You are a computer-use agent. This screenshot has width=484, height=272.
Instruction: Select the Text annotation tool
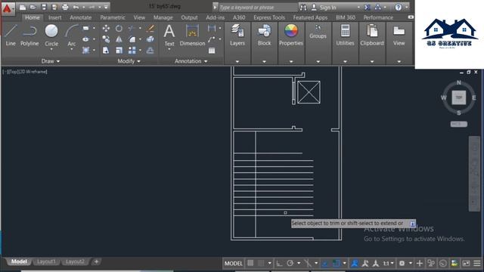coord(169,36)
